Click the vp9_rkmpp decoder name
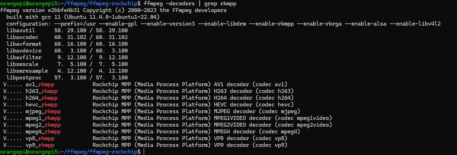The height and width of the screenshot is (155, 457). (x=40, y=145)
